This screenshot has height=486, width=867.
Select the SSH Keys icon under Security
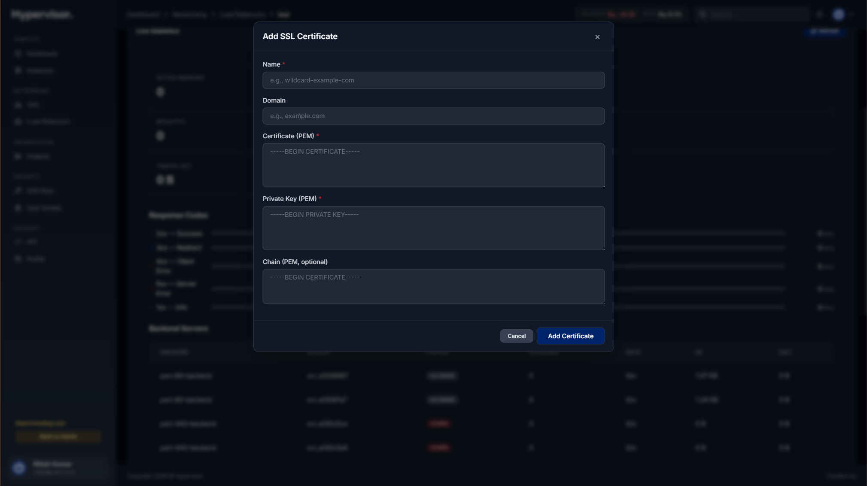coord(18,190)
